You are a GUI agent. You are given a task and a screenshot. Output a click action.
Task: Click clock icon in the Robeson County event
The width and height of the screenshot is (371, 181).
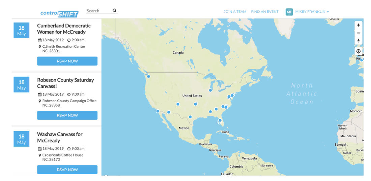pyautogui.click(x=69, y=95)
